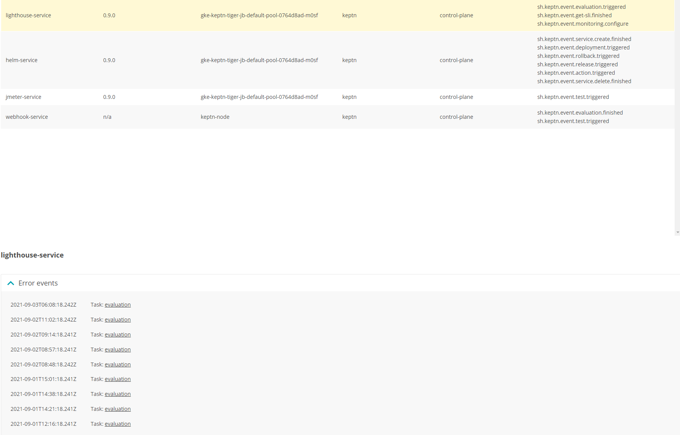The image size is (680, 435).
Task: Open evaluation for the 14:38 error event
Action: 117,394
